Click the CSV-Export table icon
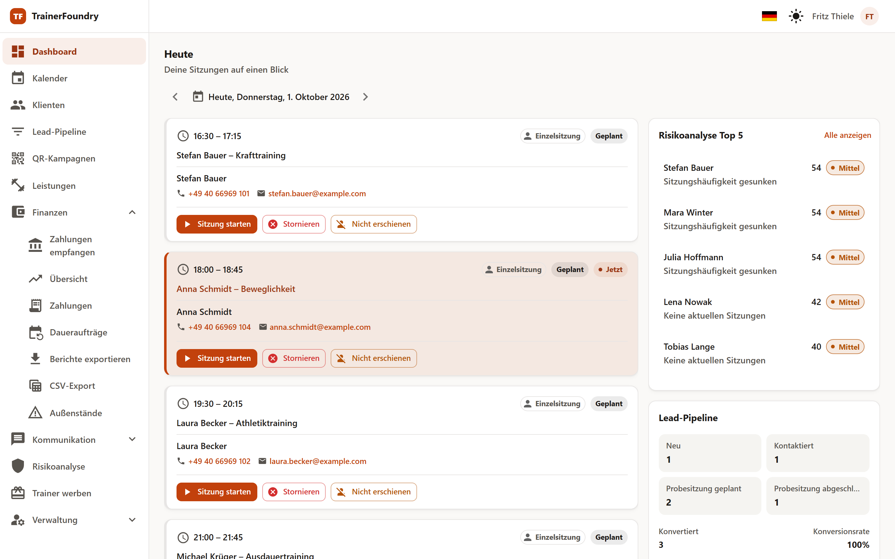895x559 pixels. click(x=35, y=386)
